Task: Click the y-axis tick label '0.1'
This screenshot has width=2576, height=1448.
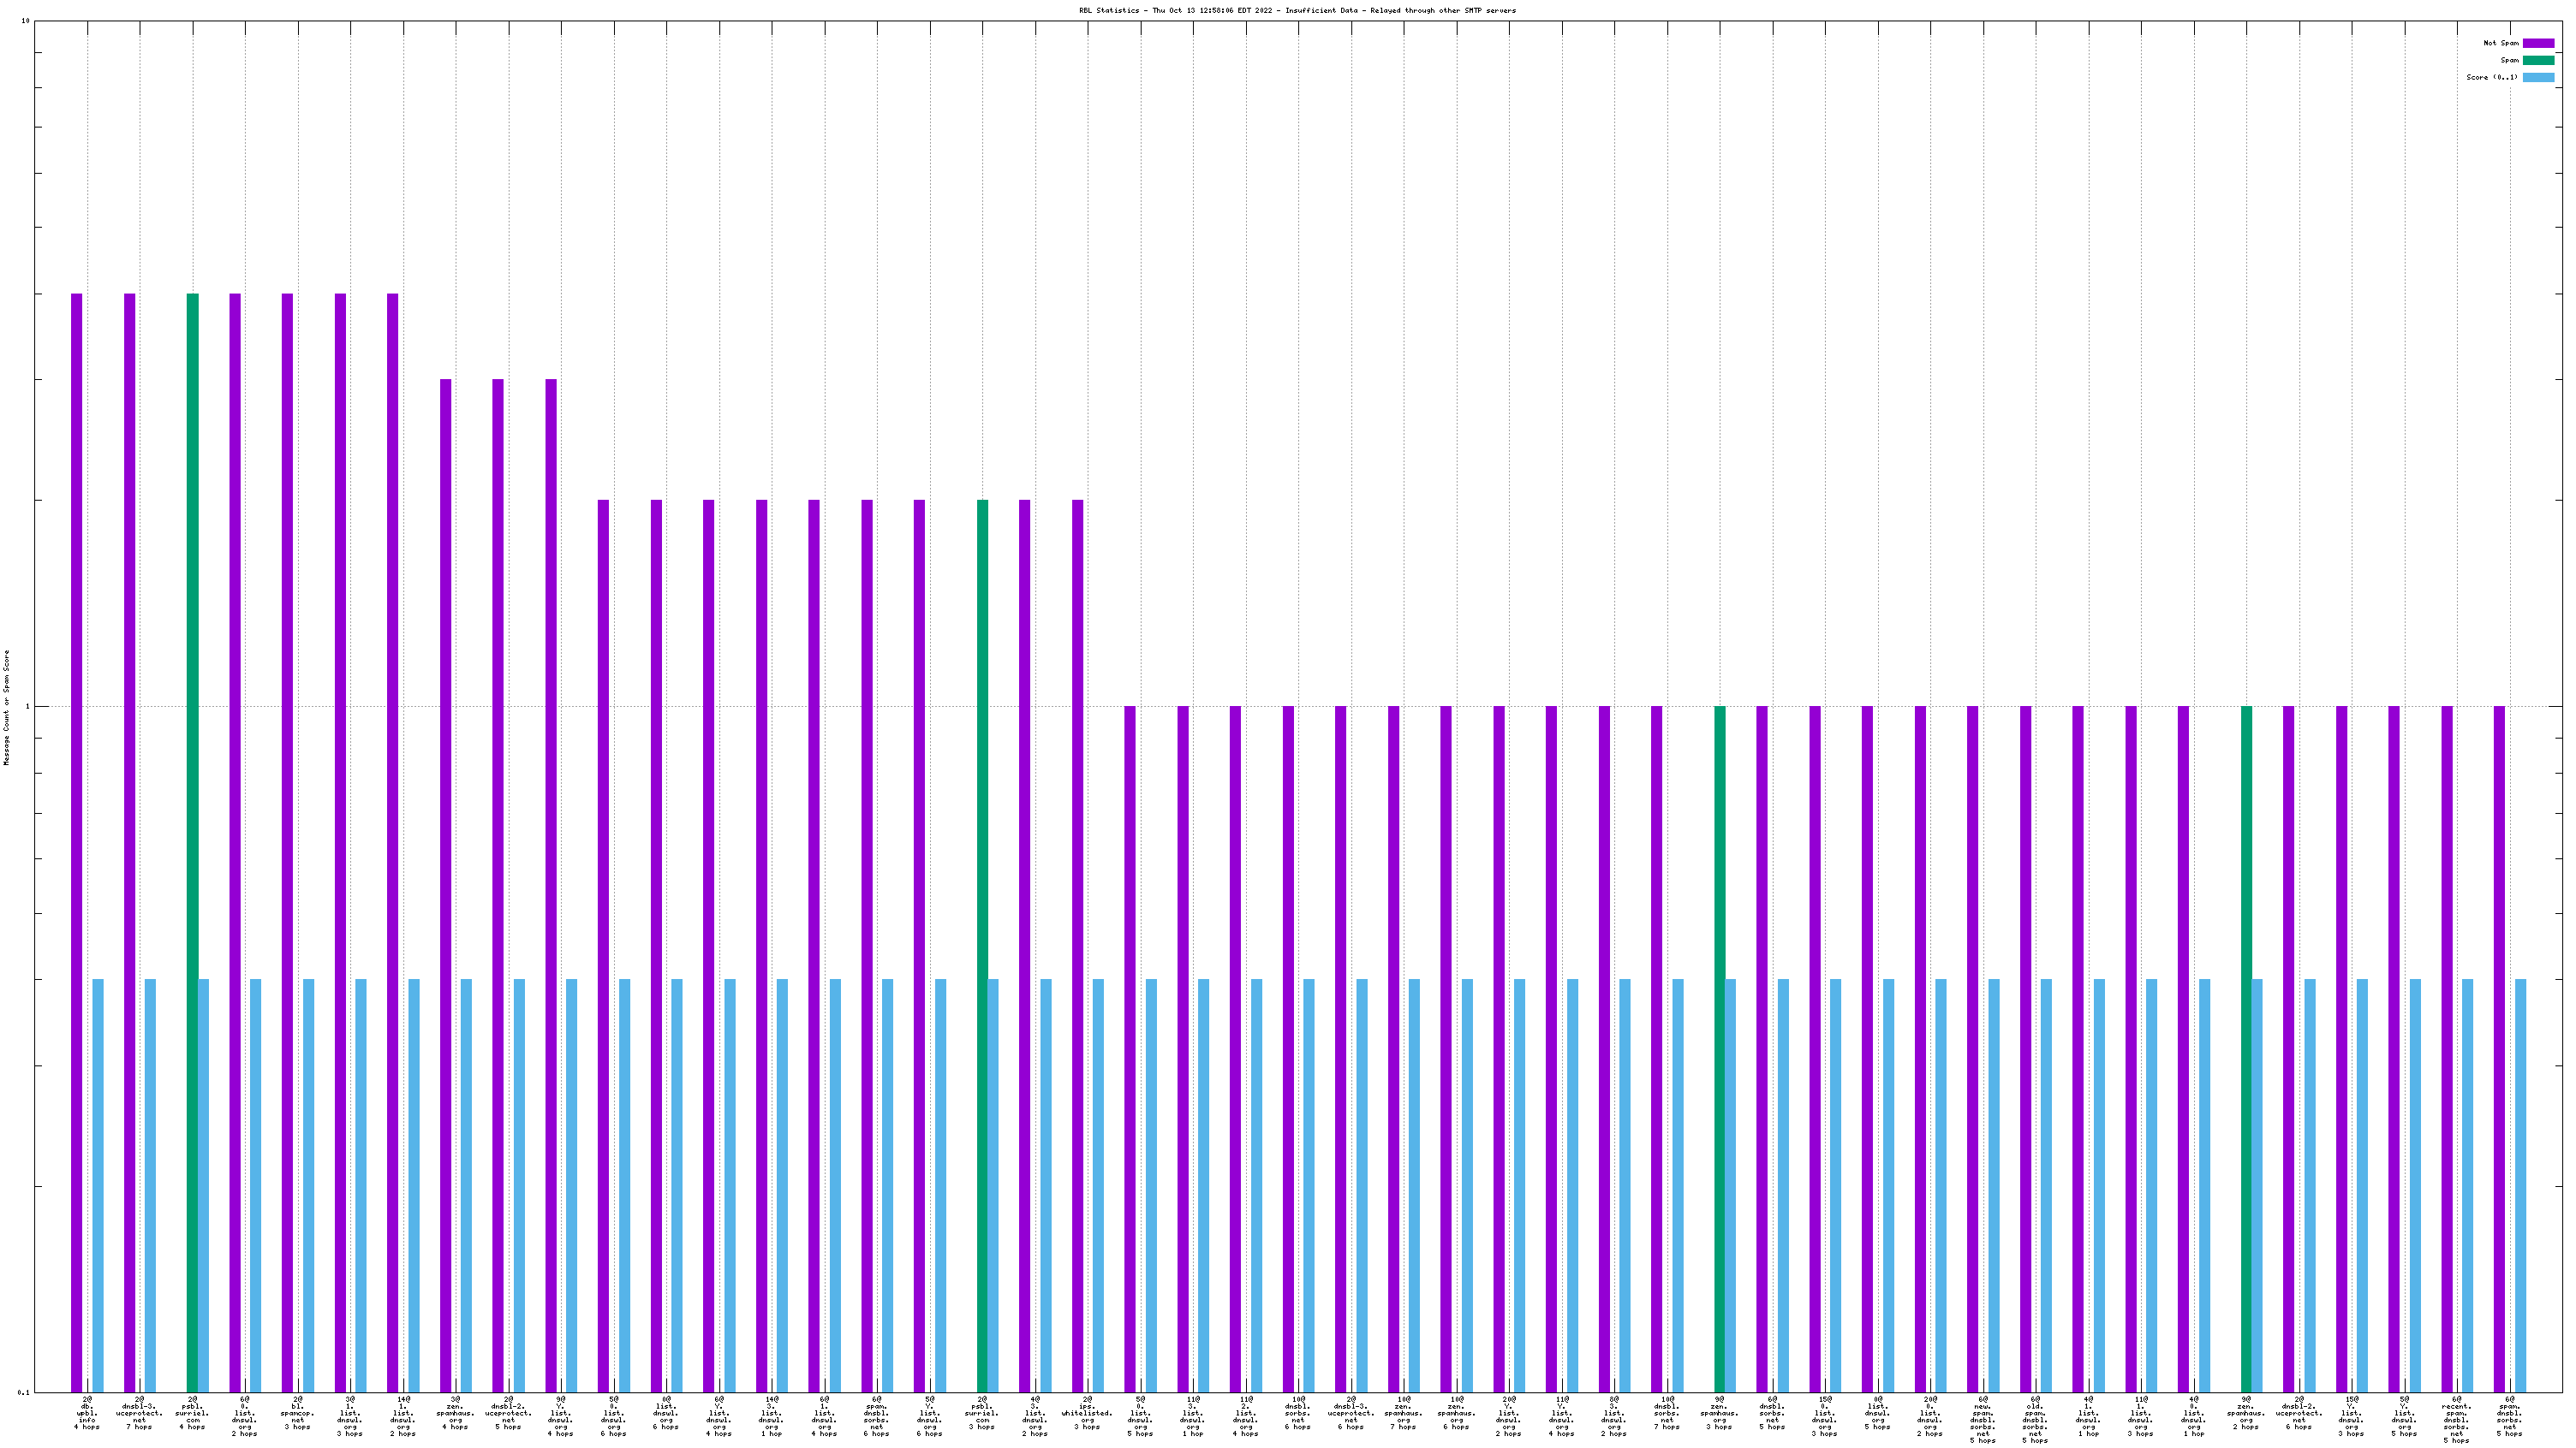Action: click(x=24, y=1392)
